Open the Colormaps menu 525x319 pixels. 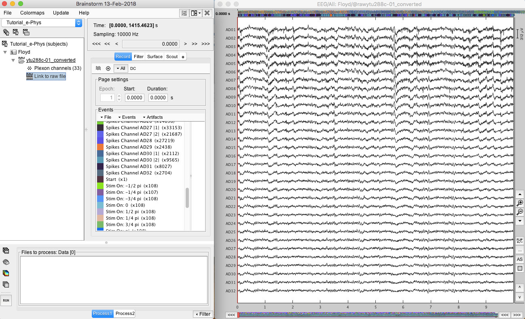[x=32, y=13]
